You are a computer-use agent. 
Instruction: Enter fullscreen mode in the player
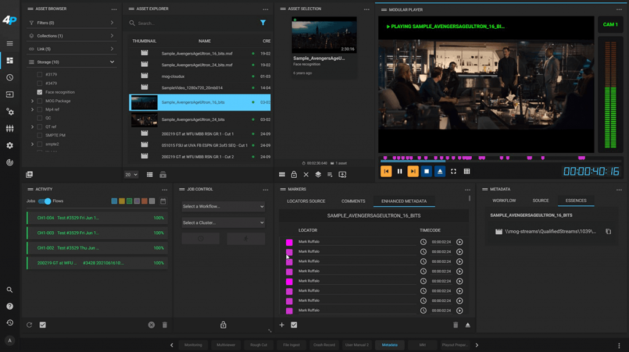[453, 172]
